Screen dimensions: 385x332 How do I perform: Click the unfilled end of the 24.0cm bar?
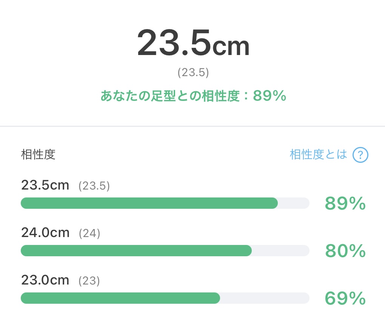pyautogui.click(x=280, y=251)
